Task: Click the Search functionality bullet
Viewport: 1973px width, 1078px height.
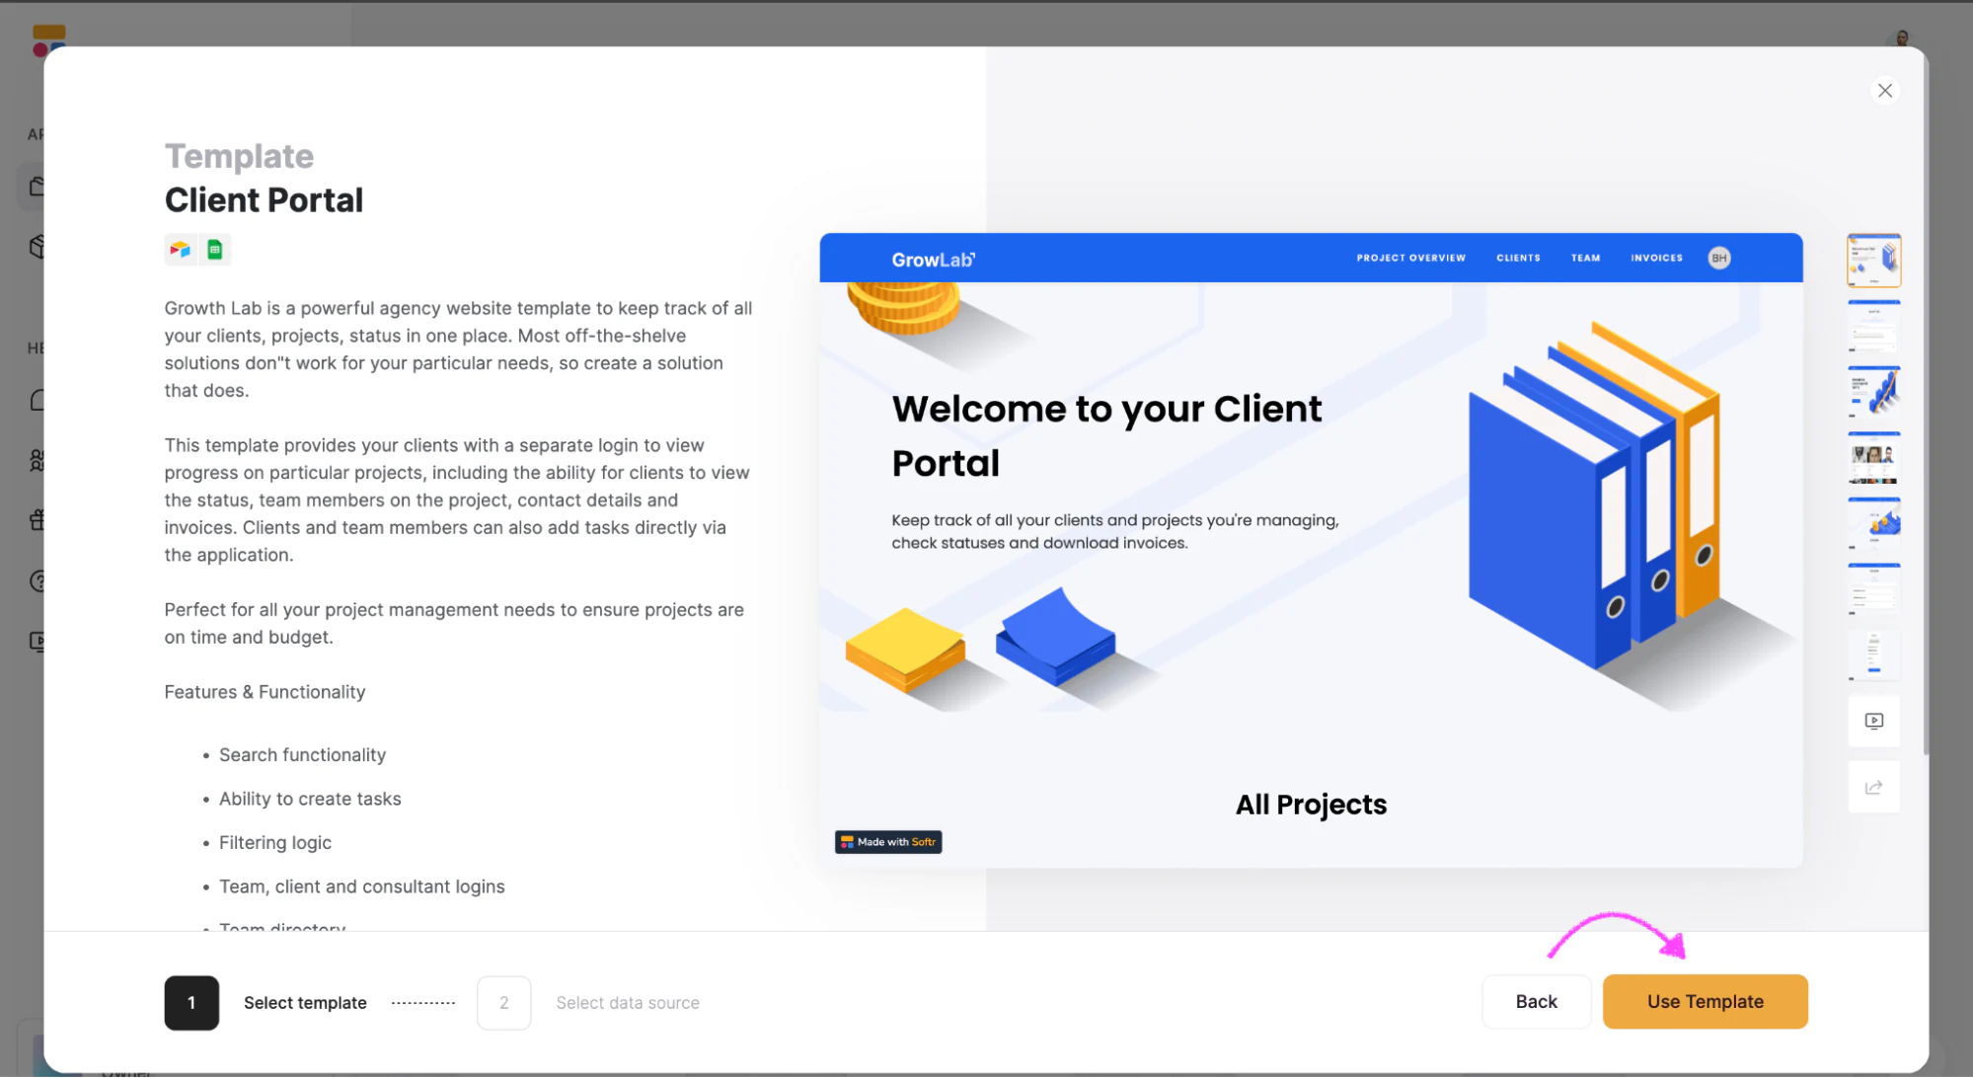Action: tap(302, 755)
